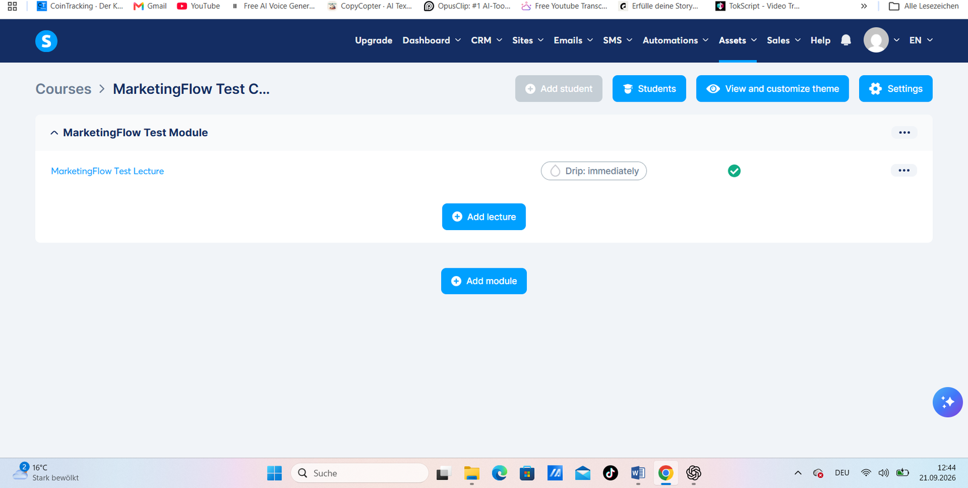This screenshot has width=968, height=488.
Task: Open the Drip: immediately setting
Action: [x=594, y=171]
